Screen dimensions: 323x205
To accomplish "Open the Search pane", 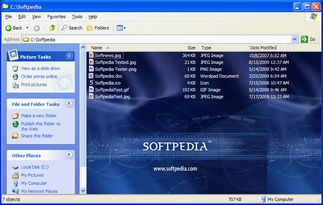I will click(72, 28).
